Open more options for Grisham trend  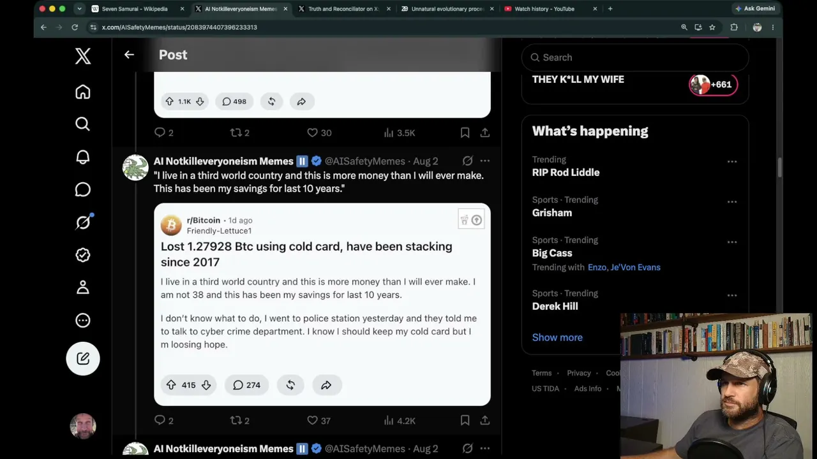point(732,201)
